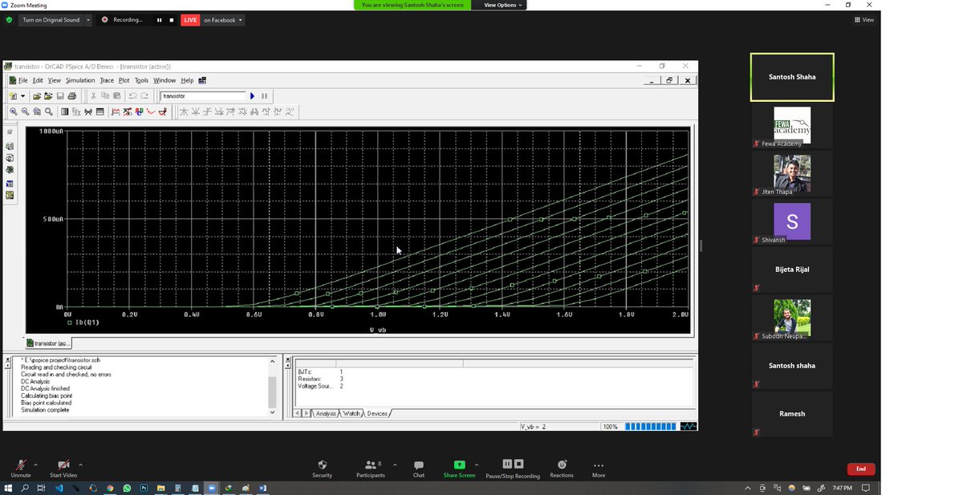
Task: Click the Copy toolbar icon
Action: click(x=105, y=95)
